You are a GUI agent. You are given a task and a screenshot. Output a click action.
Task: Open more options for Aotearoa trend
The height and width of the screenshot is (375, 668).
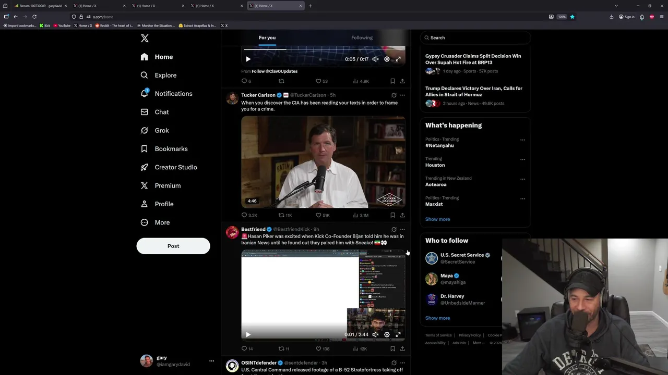tap(522, 179)
